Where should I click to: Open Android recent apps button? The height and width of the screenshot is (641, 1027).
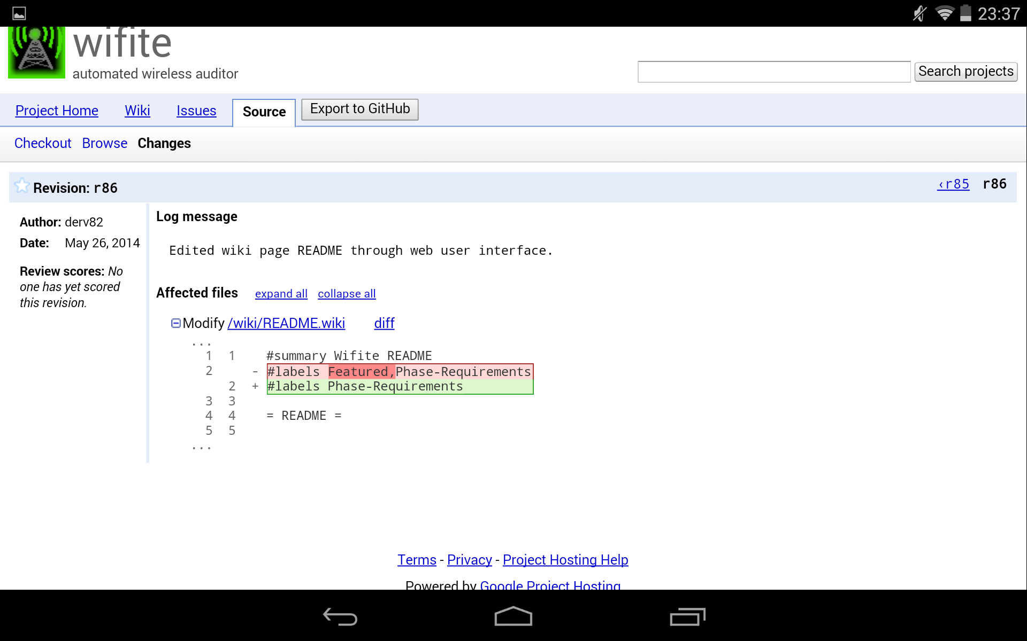click(687, 617)
